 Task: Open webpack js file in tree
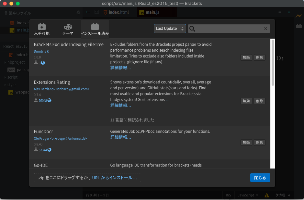point(18,92)
